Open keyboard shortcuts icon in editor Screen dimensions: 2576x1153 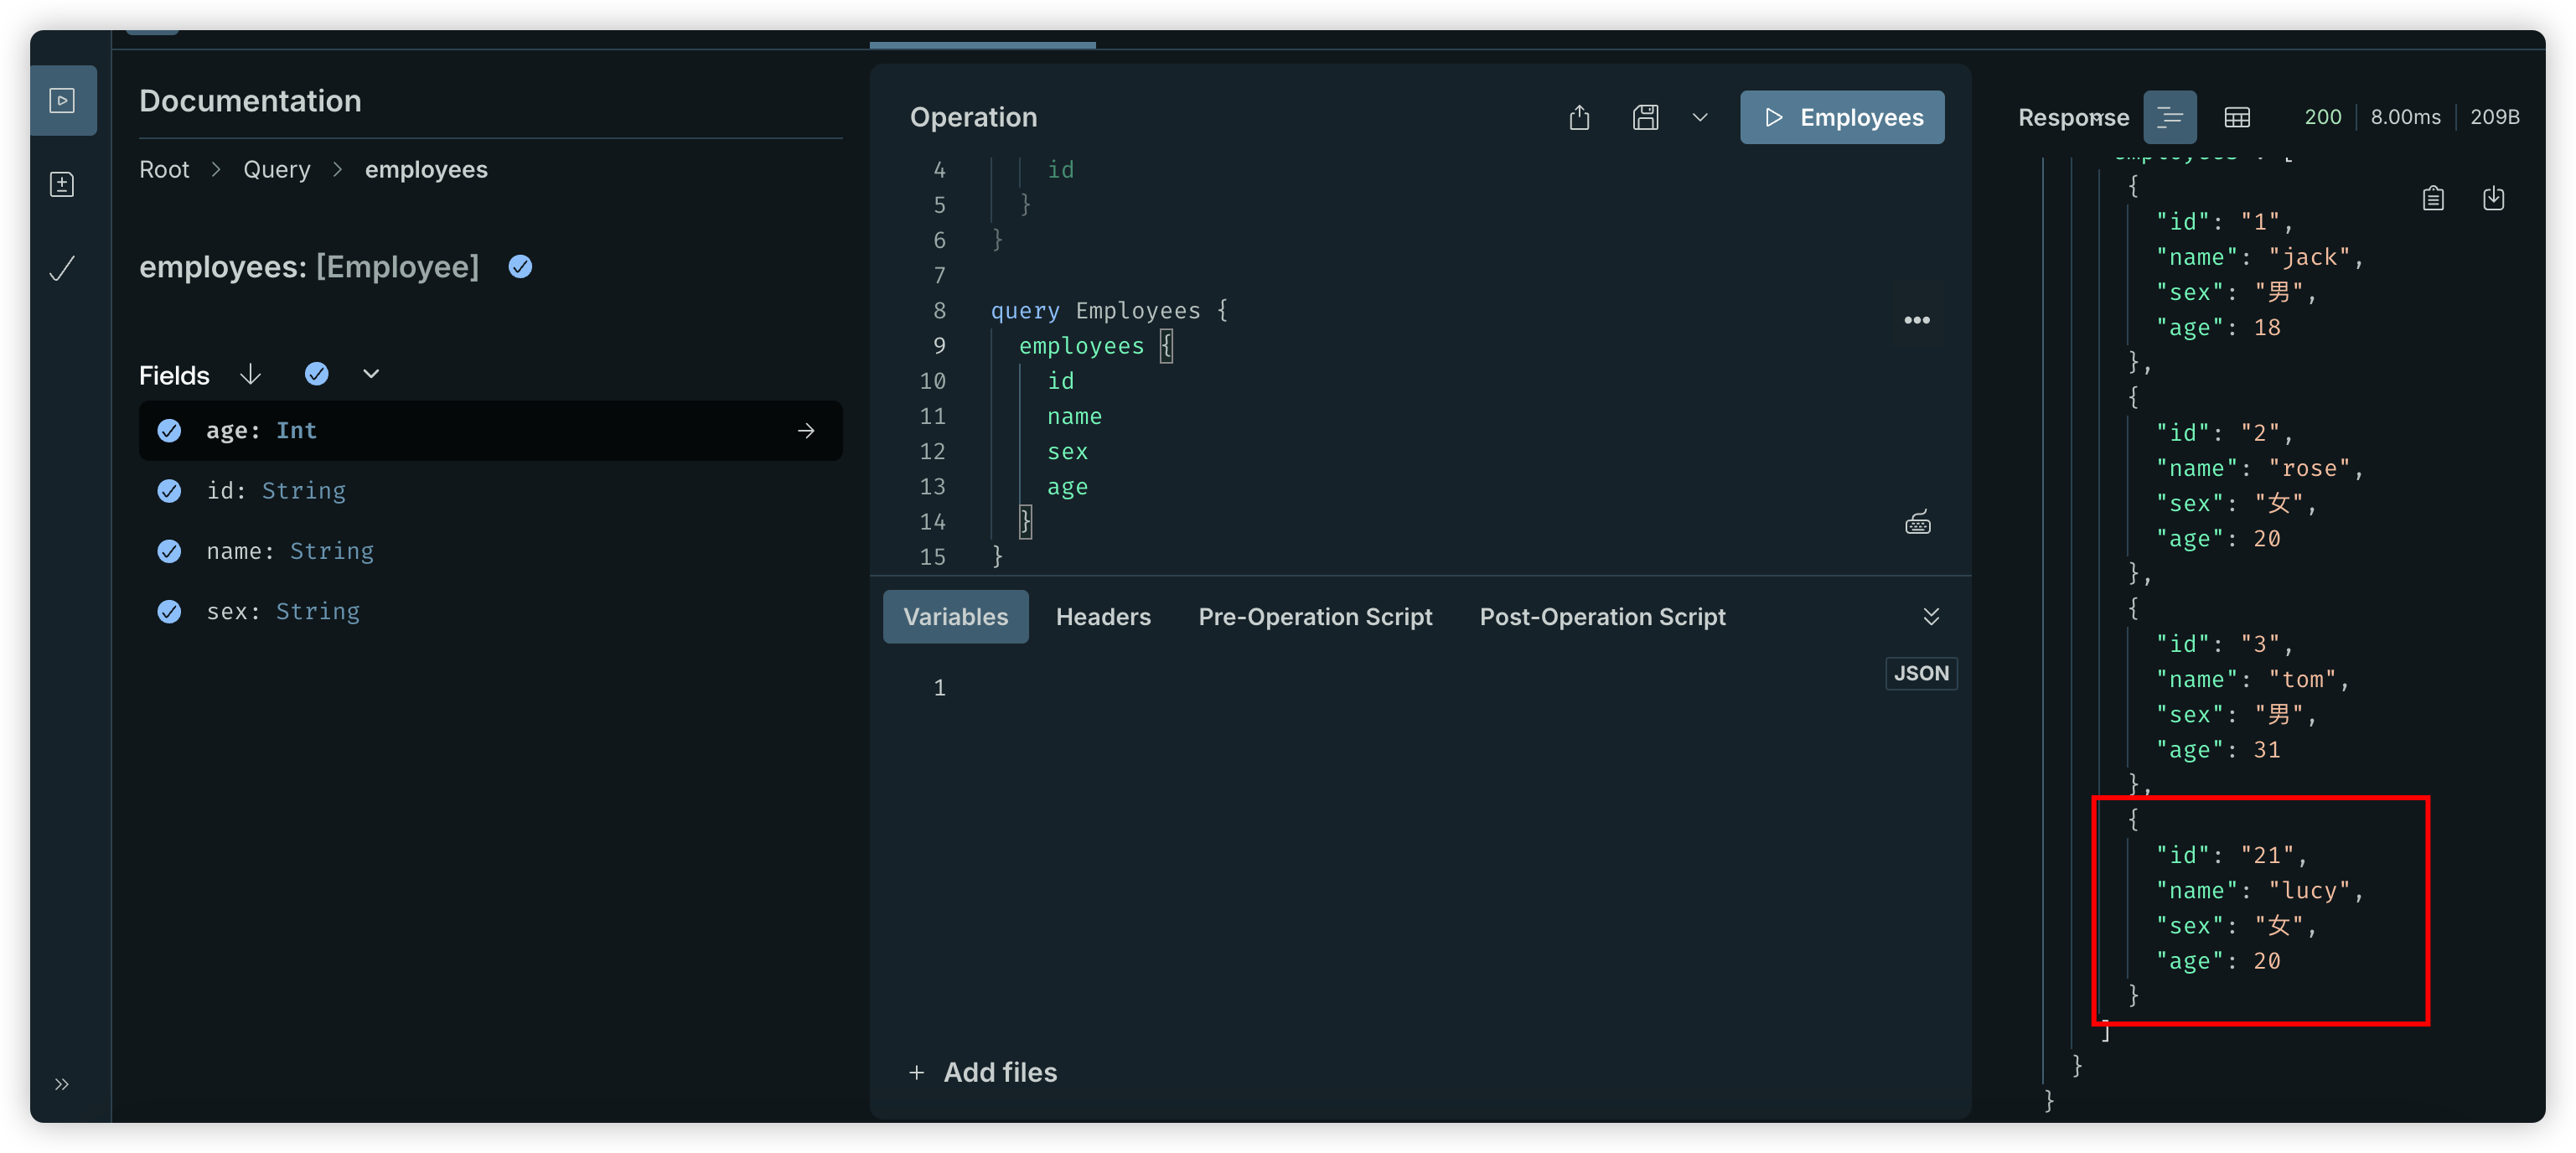click(1917, 523)
